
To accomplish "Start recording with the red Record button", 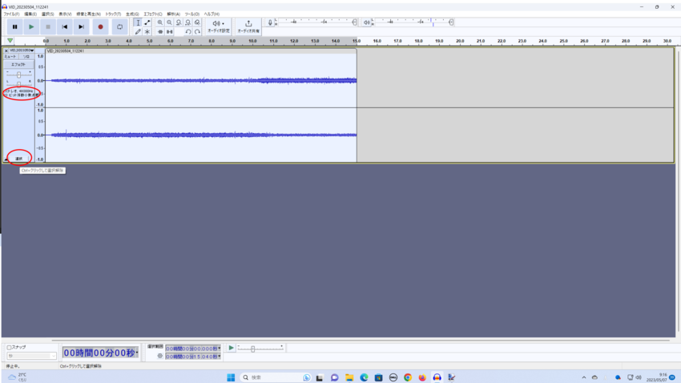I will tap(100, 27).
